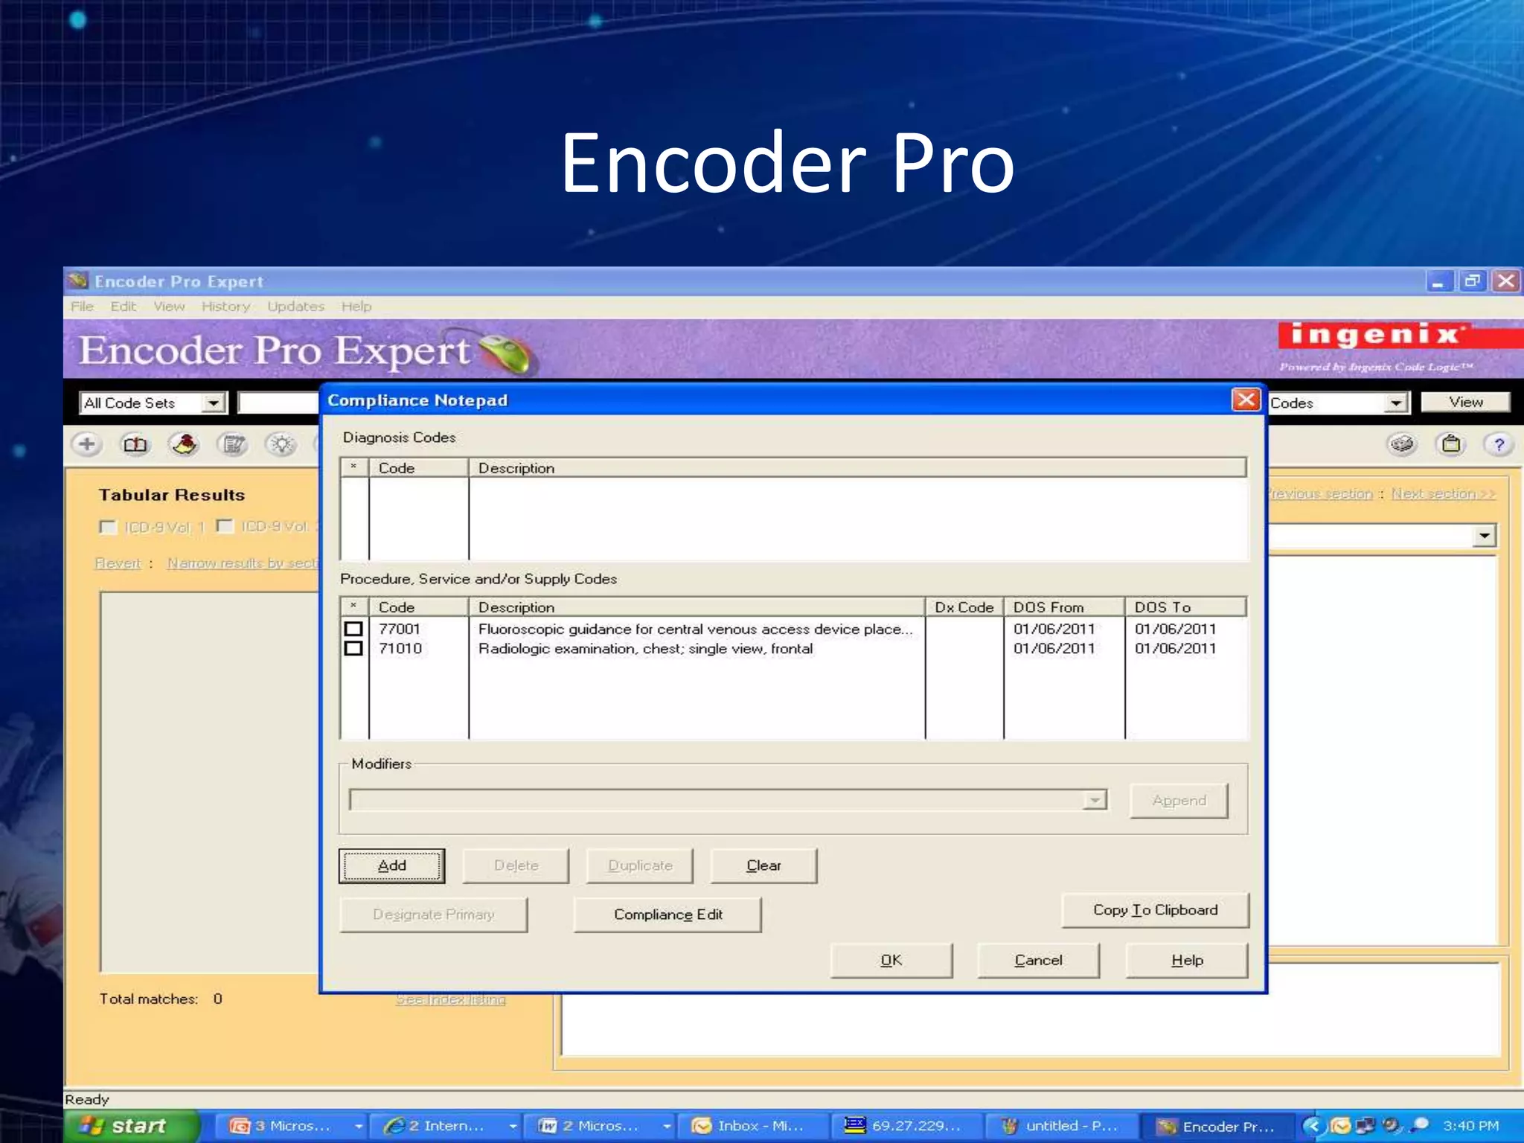Click the lightbulb tips icon in toolbar

point(281,445)
